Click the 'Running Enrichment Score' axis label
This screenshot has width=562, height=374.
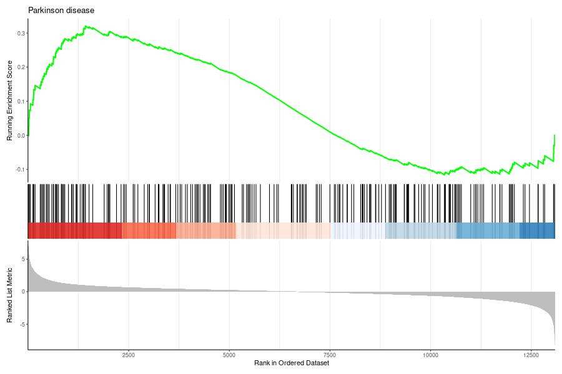click(x=9, y=100)
